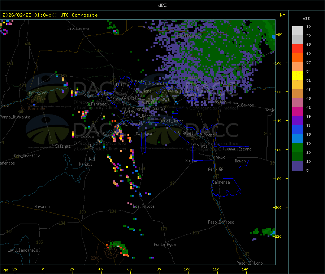
Task: Click the V_Atuel place label
Action: click(186, 133)
